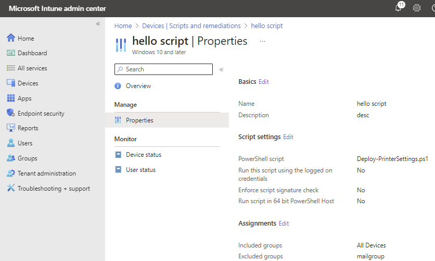Click the Home breadcrumb link
Screen dimensions: 435x261
tap(123, 26)
